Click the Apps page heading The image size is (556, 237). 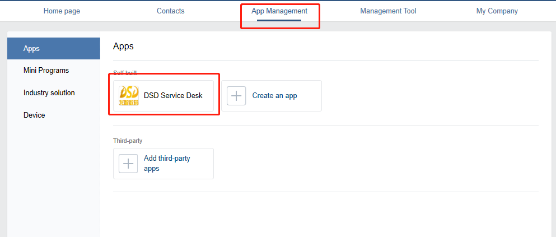123,47
